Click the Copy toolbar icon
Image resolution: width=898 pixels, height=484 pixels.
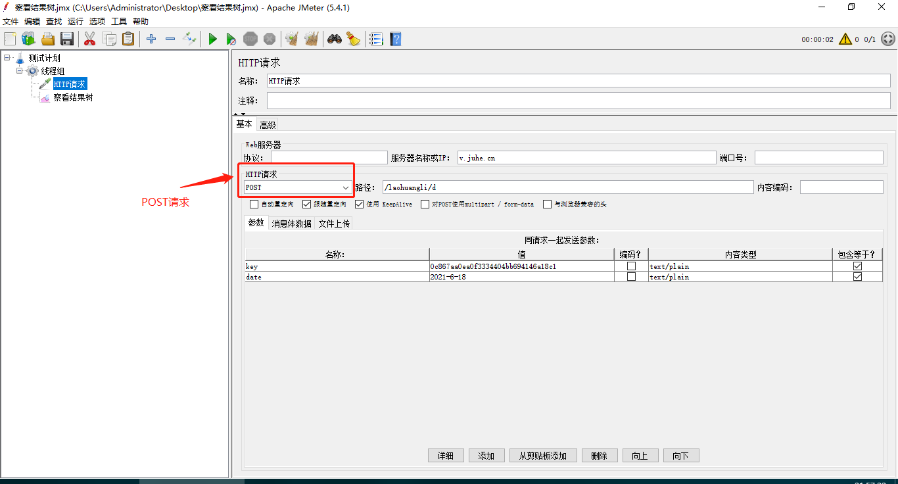(109, 39)
